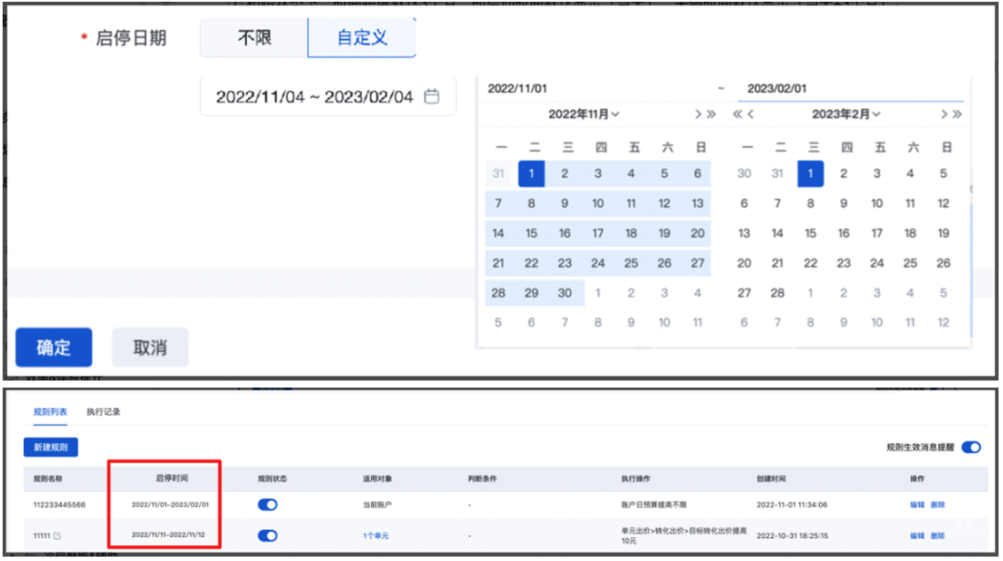The width and height of the screenshot is (1003, 561).
Task: Click next month arrow on November calendar
Action: [698, 114]
